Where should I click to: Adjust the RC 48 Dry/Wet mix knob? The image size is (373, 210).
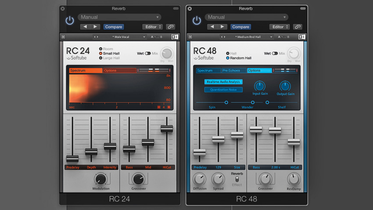(x=294, y=54)
